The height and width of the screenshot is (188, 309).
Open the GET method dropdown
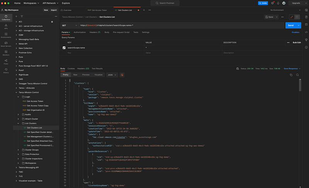click(x=70, y=25)
